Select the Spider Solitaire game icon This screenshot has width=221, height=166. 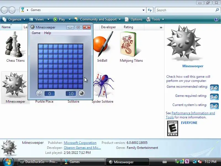pos(103,85)
